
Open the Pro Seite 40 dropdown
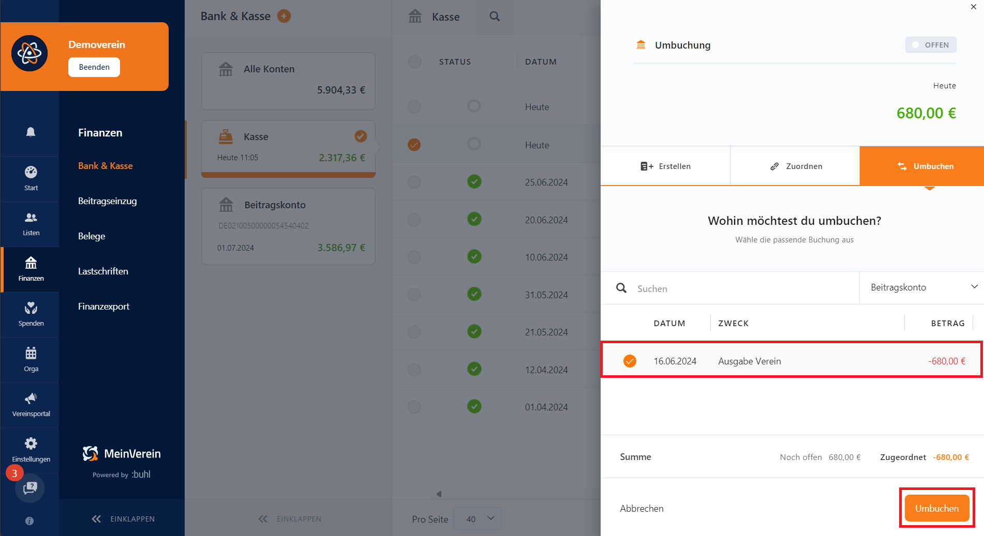[478, 519]
